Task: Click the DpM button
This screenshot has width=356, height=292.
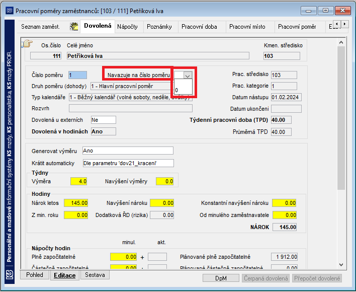Action: (221, 278)
